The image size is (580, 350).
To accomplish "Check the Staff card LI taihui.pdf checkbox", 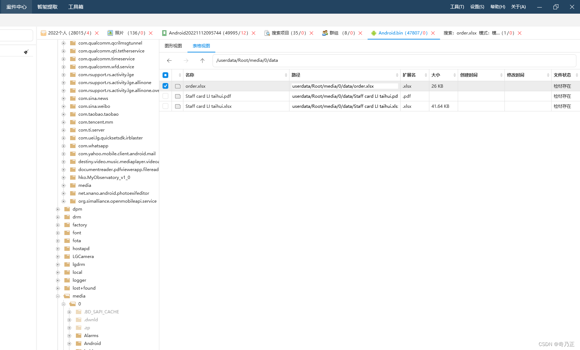I will (x=165, y=96).
